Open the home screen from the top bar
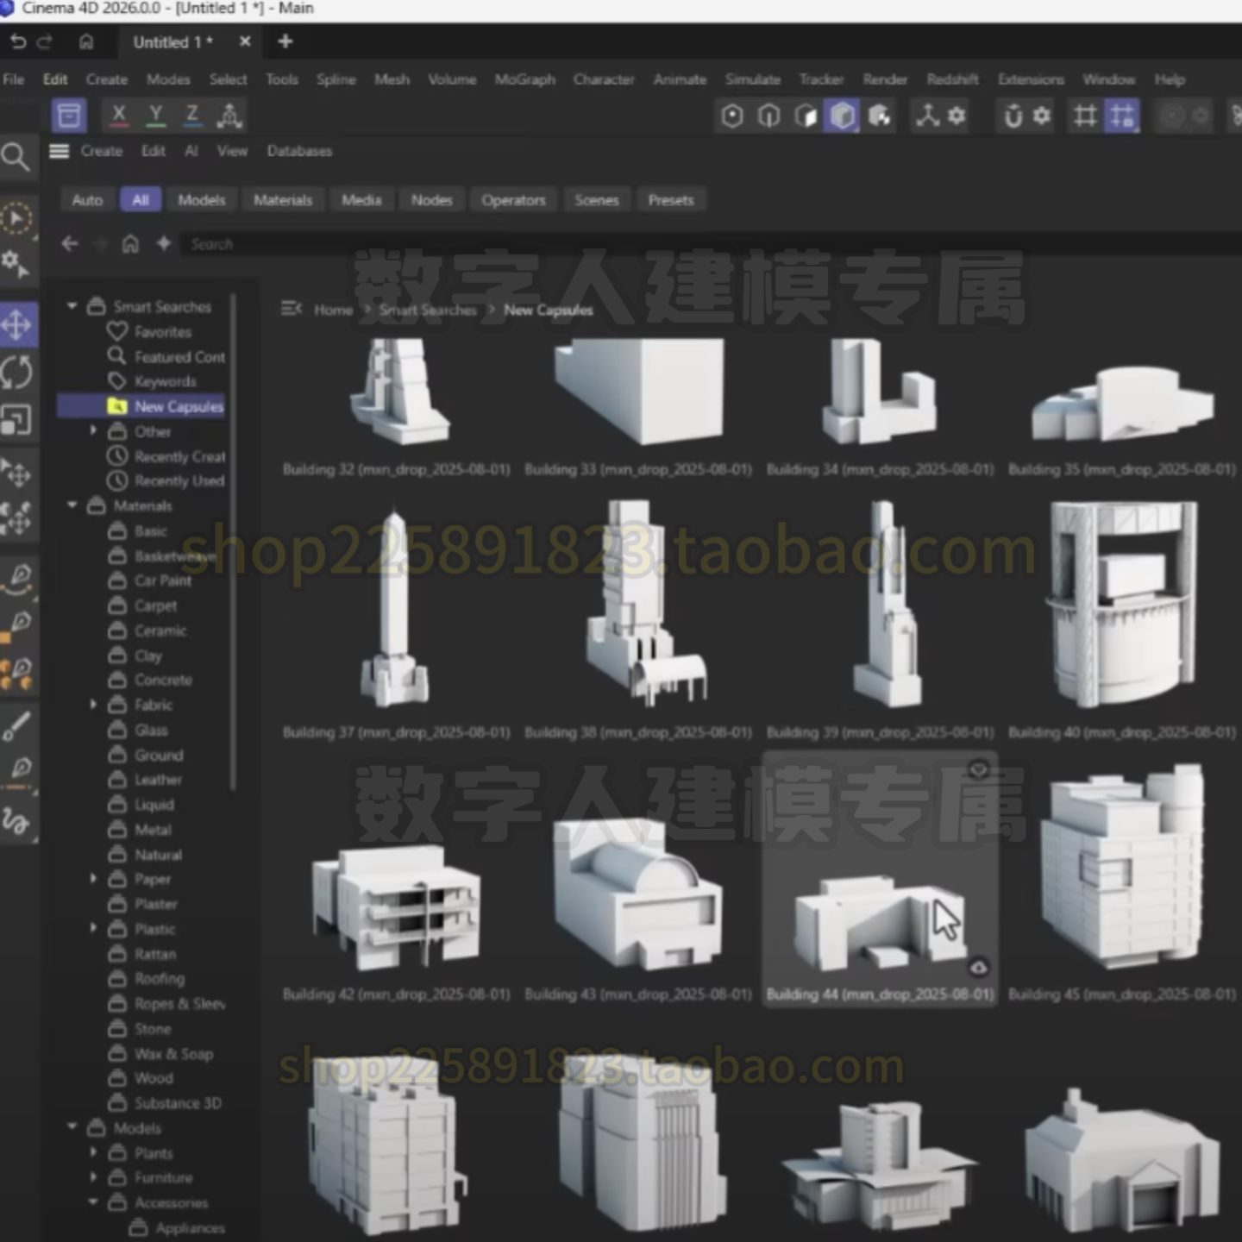 coord(86,41)
